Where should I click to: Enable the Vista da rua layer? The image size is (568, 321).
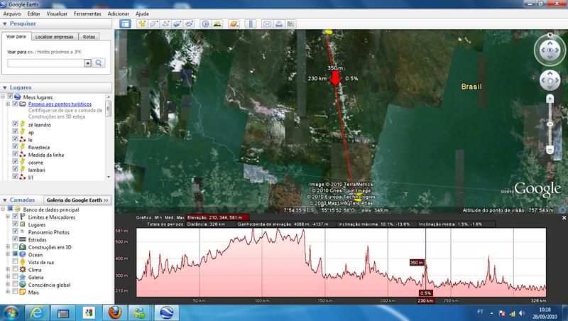click(x=15, y=261)
